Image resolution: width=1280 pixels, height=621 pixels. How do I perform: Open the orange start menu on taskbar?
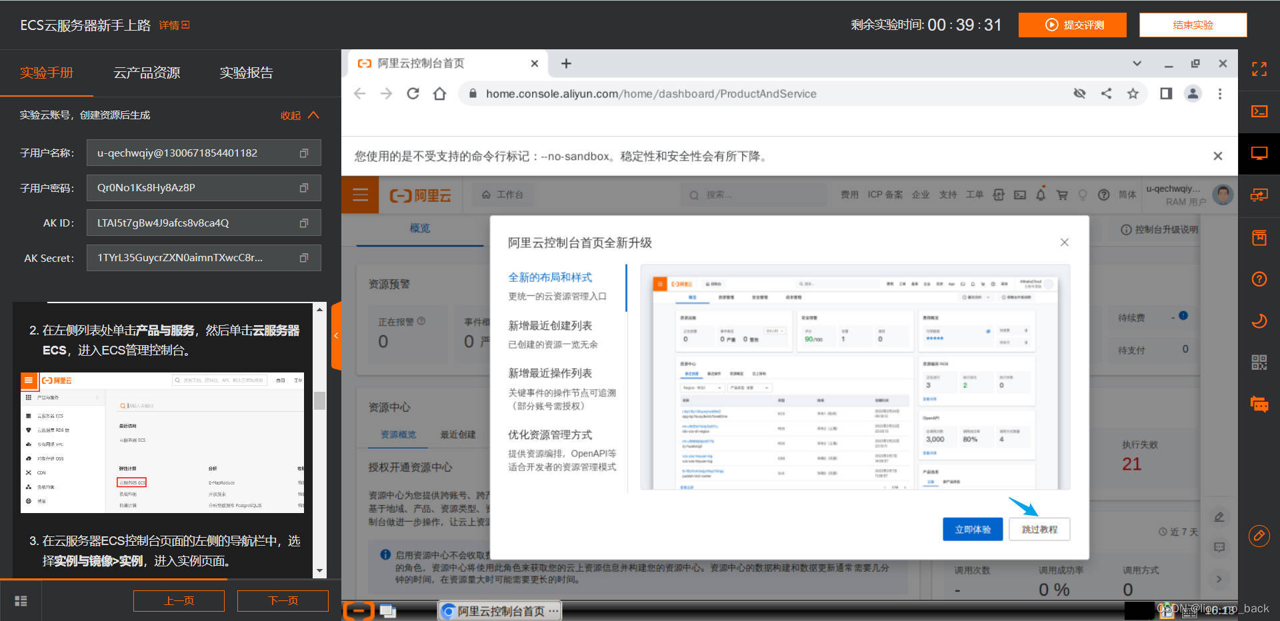[359, 611]
